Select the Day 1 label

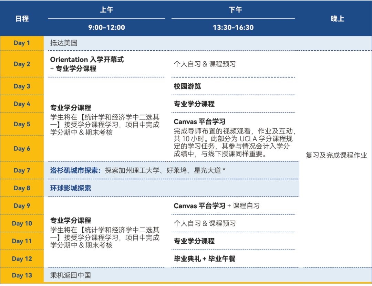coord(22,43)
